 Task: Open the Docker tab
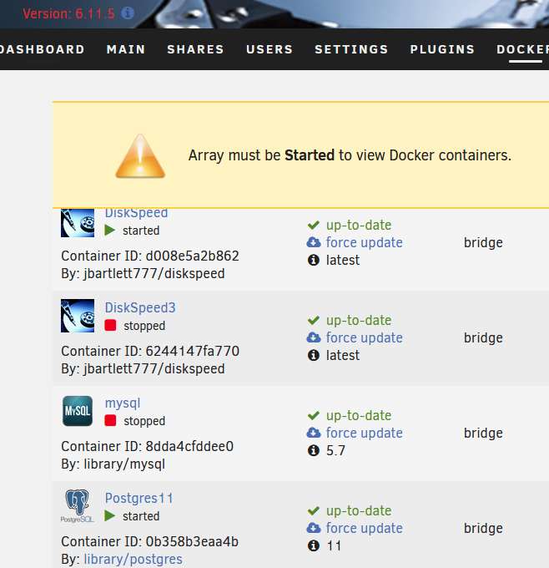[x=522, y=49]
